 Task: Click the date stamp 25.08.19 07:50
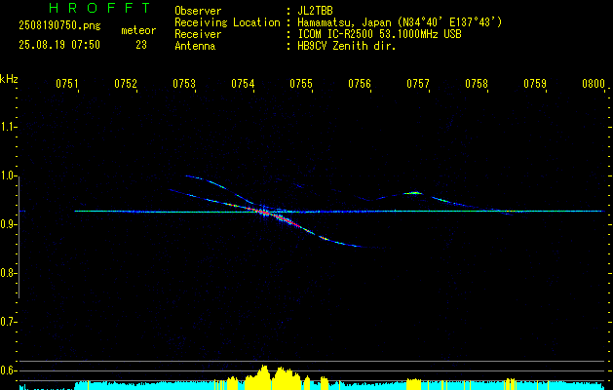pyautogui.click(x=59, y=45)
